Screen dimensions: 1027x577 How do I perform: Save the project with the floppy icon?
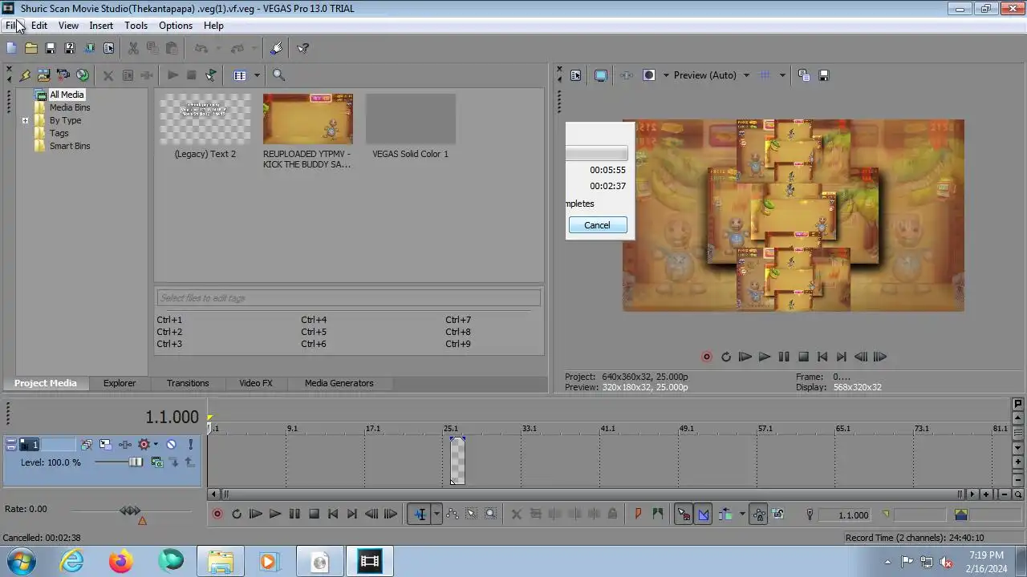click(50, 48)
